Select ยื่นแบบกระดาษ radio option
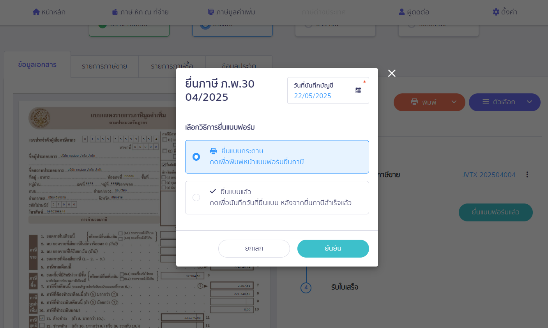The width and height of the screenshot is (548, 328). (196, 157)
